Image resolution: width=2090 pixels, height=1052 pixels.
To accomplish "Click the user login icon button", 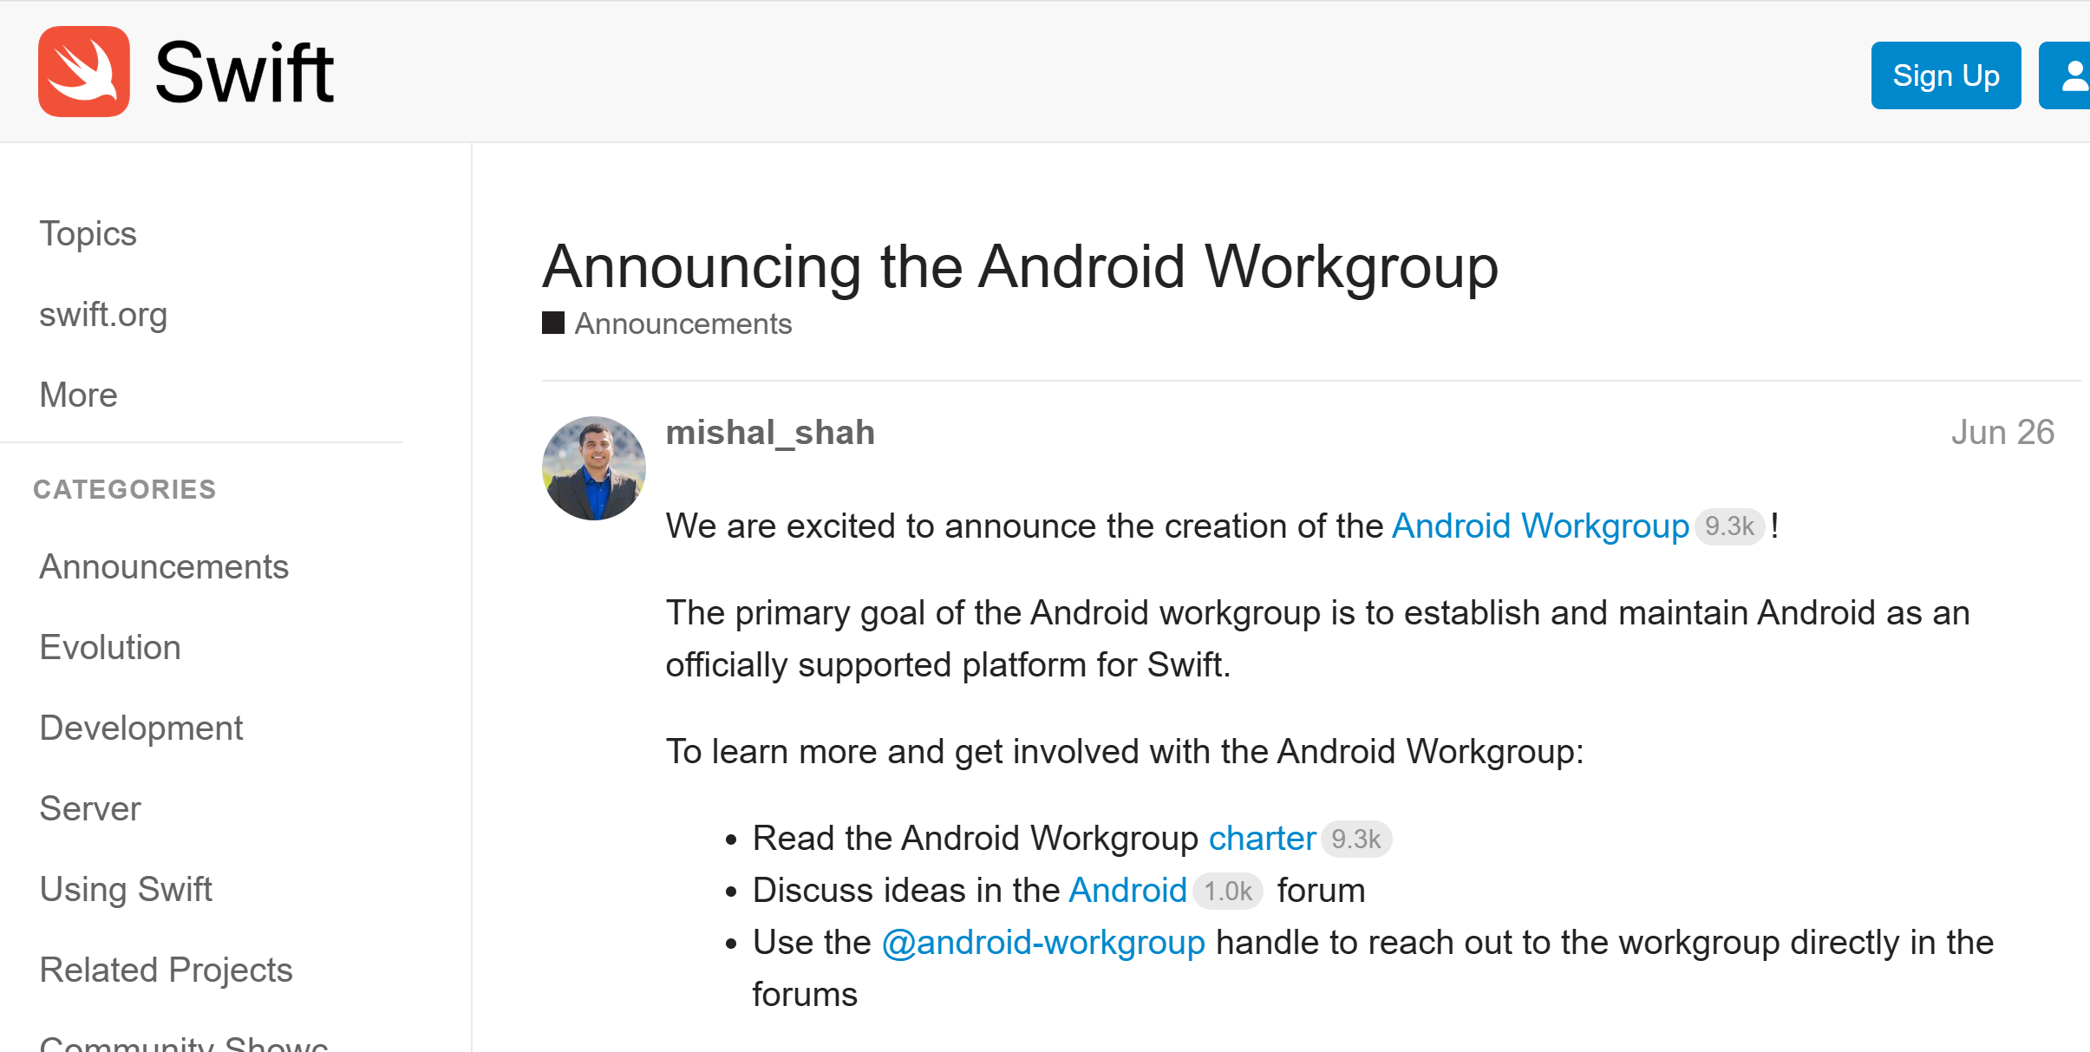I will coord(2069,76).
